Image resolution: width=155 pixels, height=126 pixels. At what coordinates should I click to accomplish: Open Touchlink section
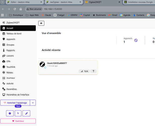(x=18, y=67)
